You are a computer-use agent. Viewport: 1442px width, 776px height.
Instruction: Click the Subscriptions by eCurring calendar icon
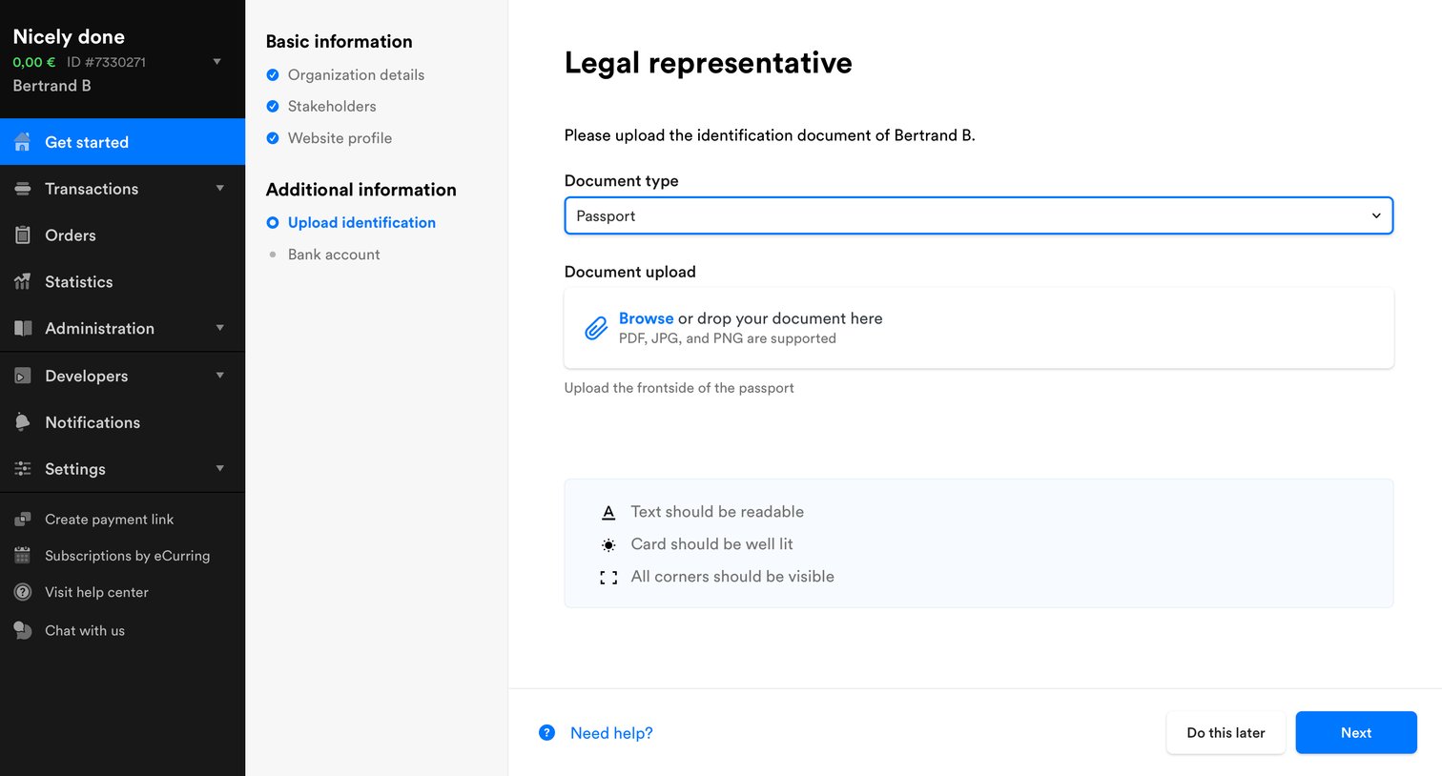pos(23,556)
